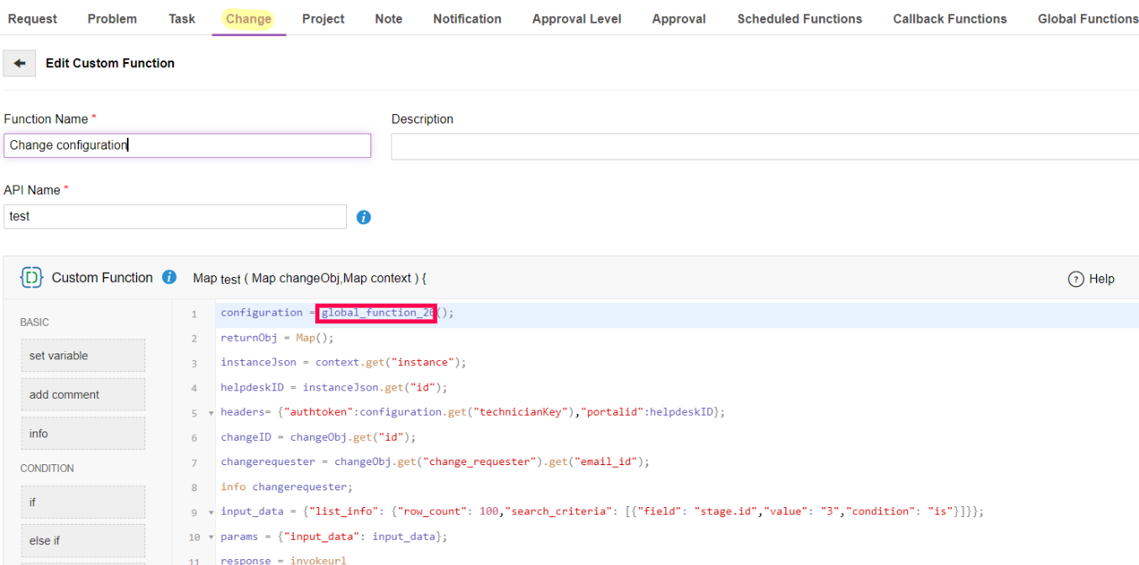Switch to the Request tab
This screenshot has height=565, width=1139.
pos(33,18)
